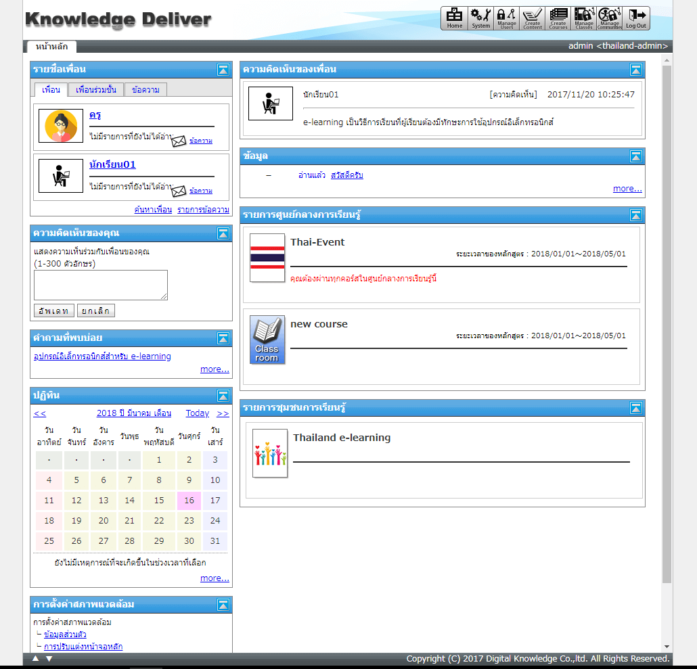Collapse the รายการศูนย์กลางการเรียนรู้ panel
Image resolution: width=697 pixels, height=669 pixels.
click(x=635, y=215)
